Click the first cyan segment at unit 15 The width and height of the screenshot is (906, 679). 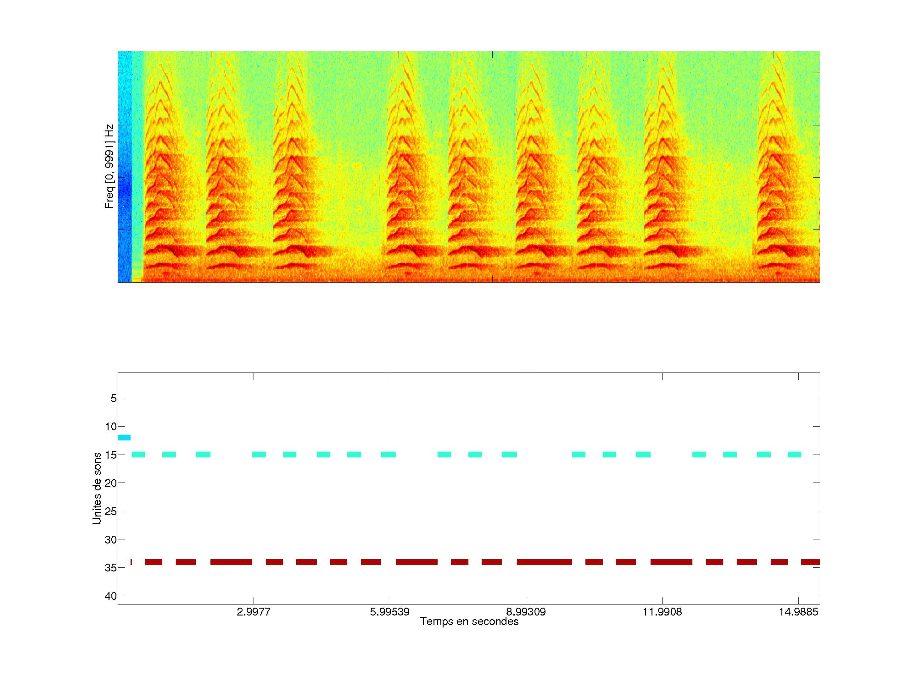click(x=138, y=454)
